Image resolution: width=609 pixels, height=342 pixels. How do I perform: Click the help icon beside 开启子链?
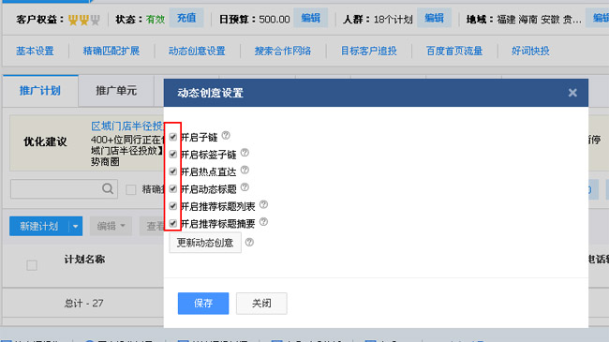[226, 136]
